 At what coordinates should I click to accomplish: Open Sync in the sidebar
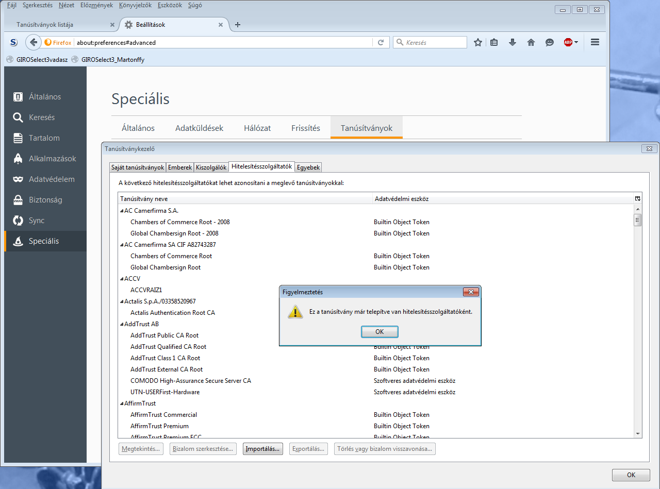click(x=45, y=221)
